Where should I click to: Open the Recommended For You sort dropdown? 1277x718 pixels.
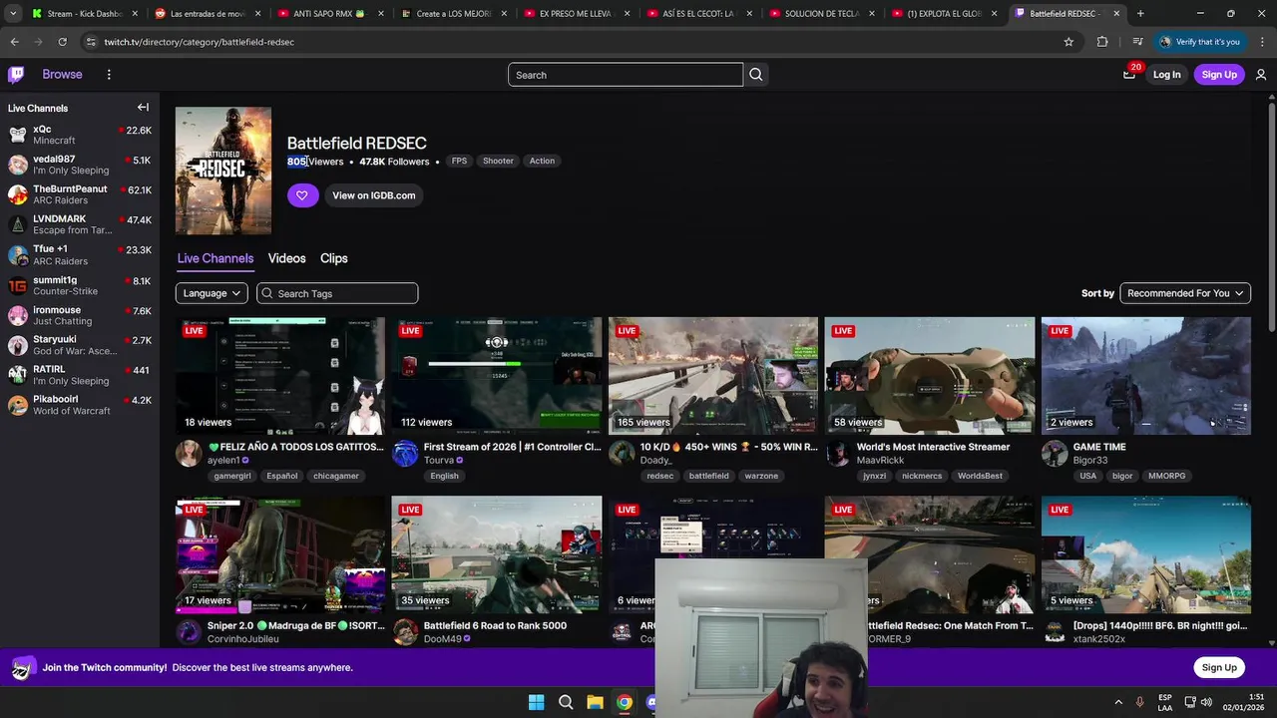coord(1185,293)
